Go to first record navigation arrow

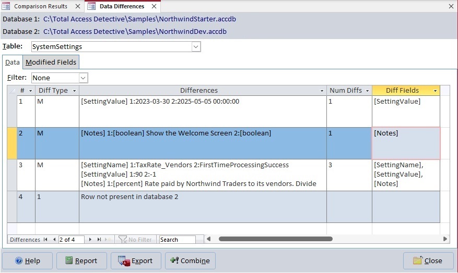point(45,240)
